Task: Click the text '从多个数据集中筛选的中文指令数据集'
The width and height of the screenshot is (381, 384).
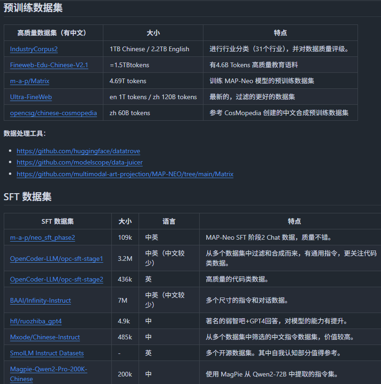Action: [262, 337]
